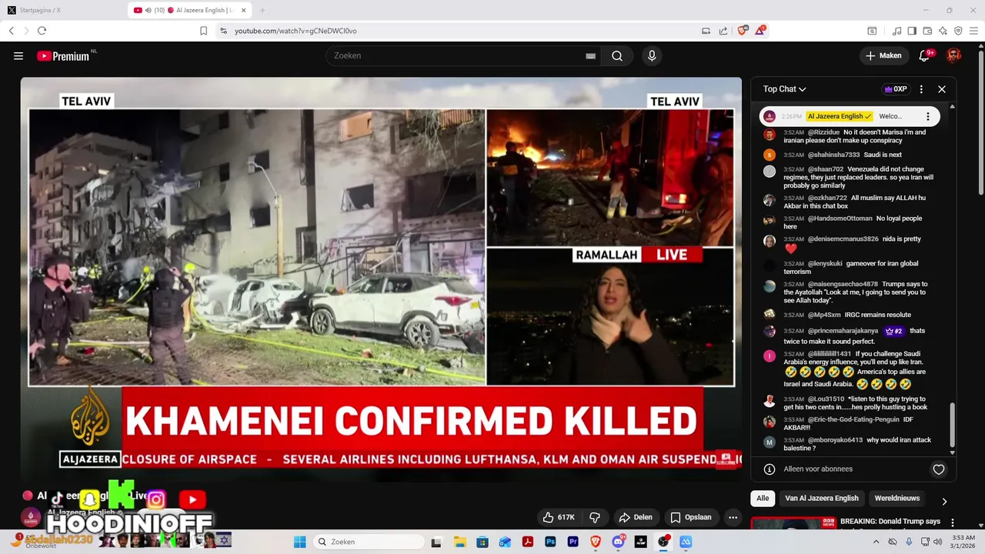Screen dimensions: 985x554
Task: Open Leo AI sparkle icon
Action: click(943, 31)
